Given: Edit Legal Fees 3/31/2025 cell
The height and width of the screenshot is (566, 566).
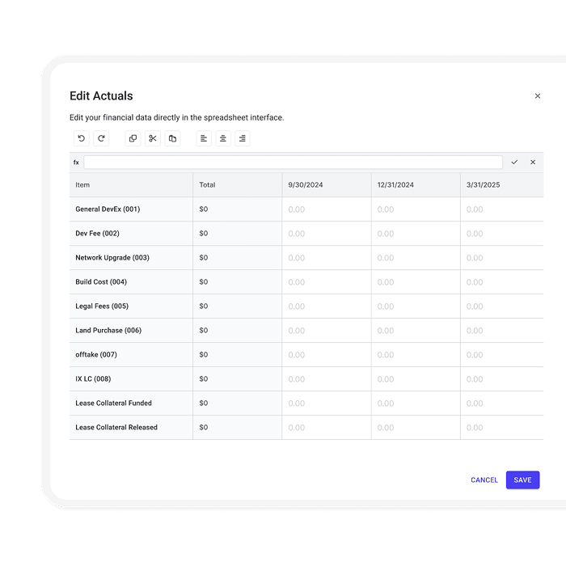Looking at the screenshot, I should [502, 306].
